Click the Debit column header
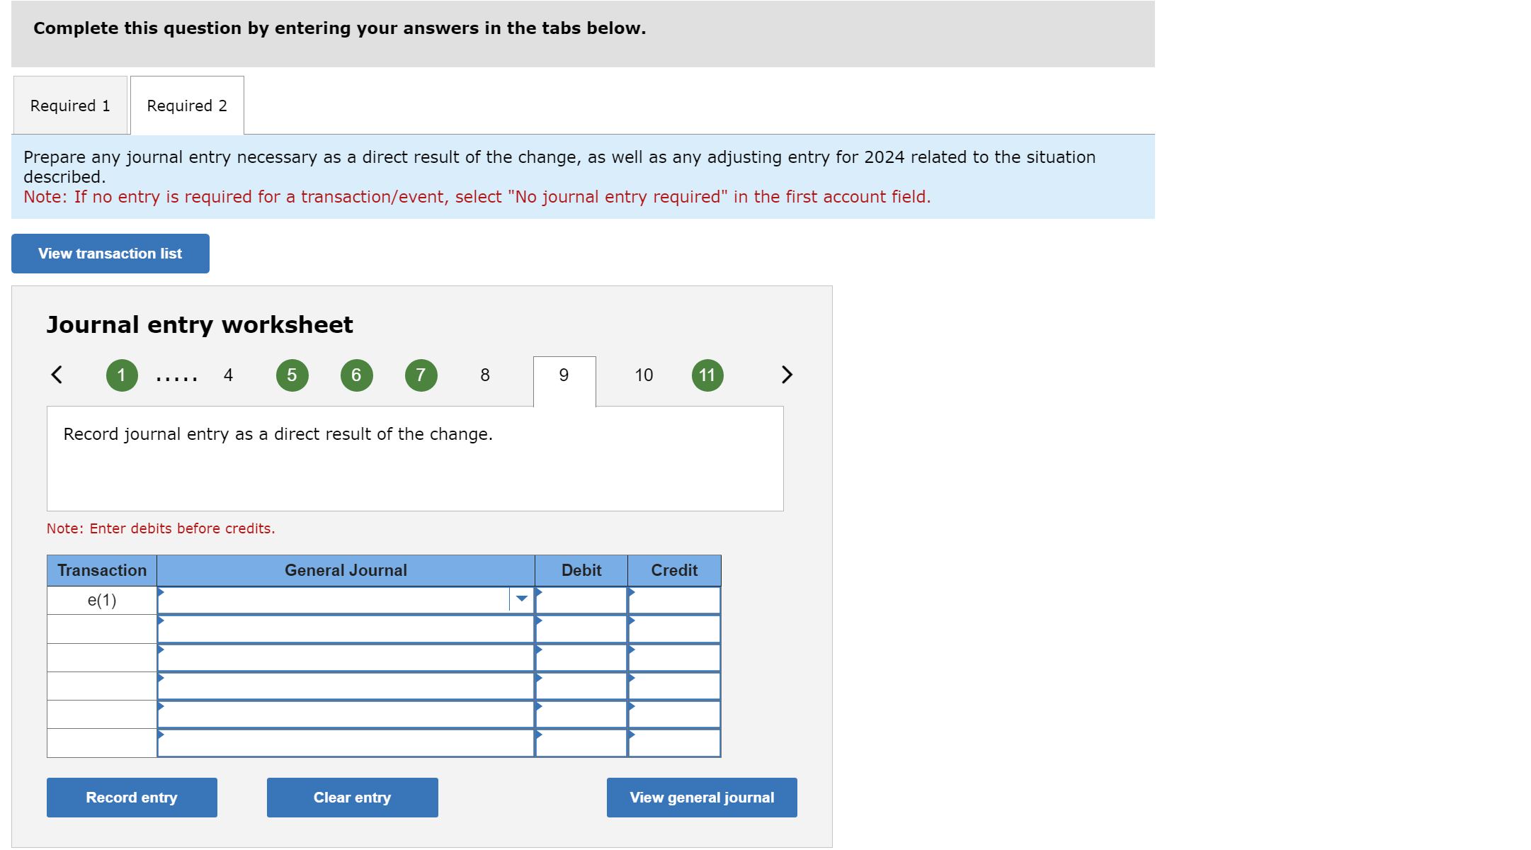This screenshot has width=1531, height=850. 581,570
